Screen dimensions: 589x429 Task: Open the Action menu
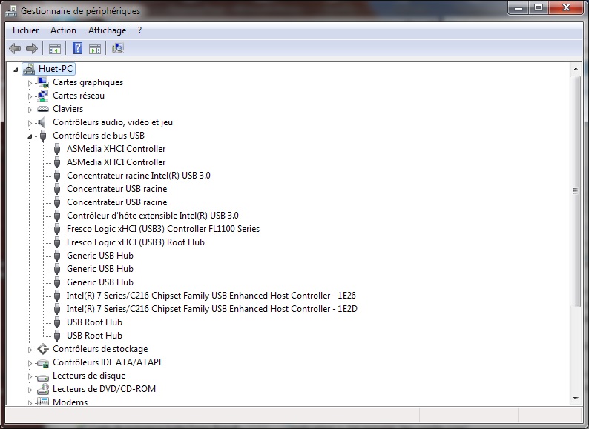(63, 30)
